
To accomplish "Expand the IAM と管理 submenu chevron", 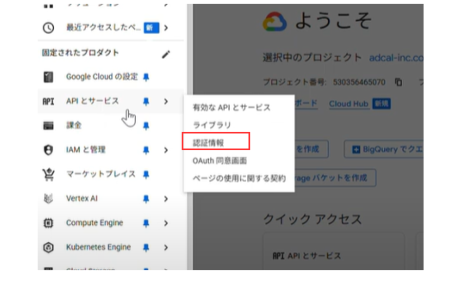I will click(166, 150).
